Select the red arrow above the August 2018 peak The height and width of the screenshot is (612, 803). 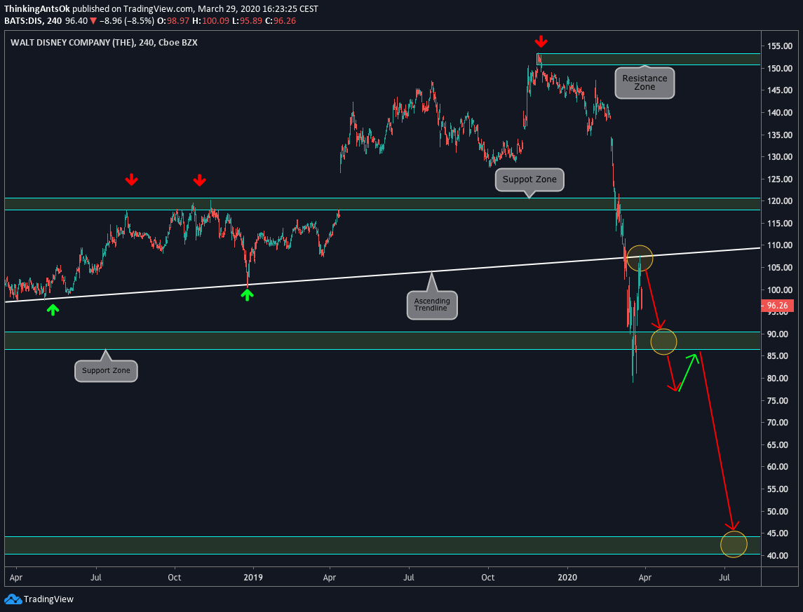132,179
